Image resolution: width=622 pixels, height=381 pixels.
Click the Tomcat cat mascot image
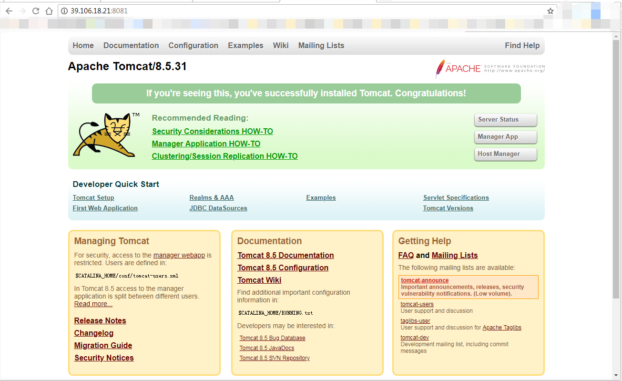[x=106, y=135]
